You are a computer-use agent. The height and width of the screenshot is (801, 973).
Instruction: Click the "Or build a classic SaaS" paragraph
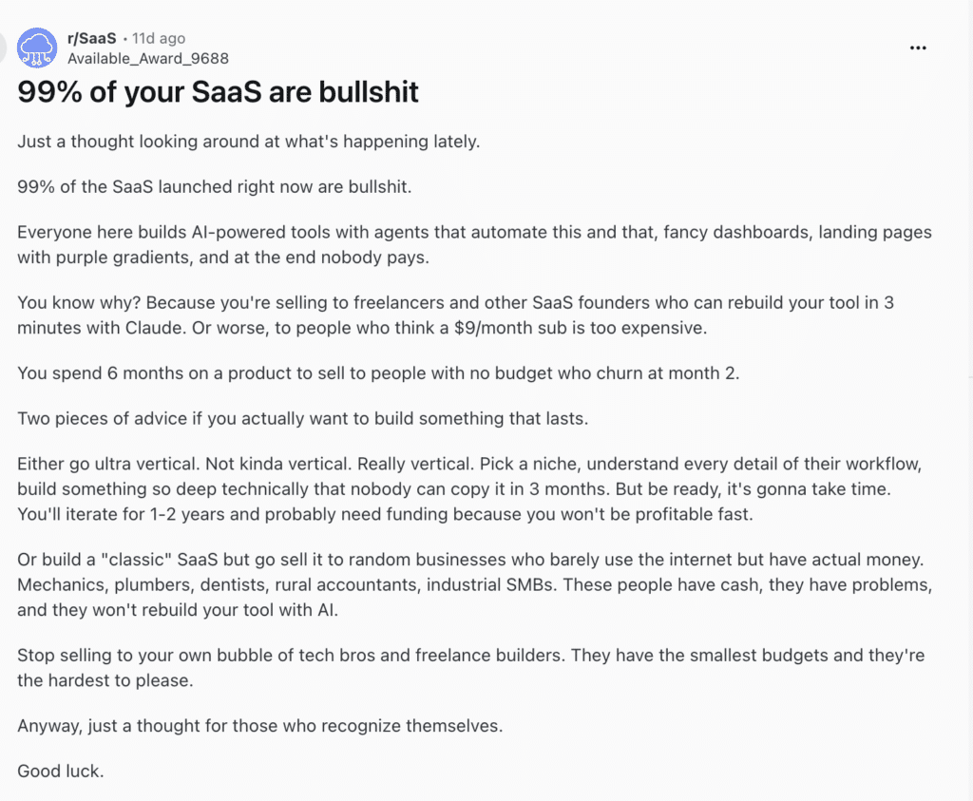(x=474, y=584)
